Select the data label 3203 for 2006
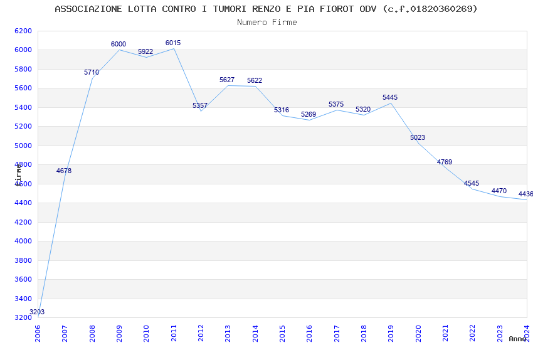This screenshot has height=345, width=533. click(x=37, y=312)
